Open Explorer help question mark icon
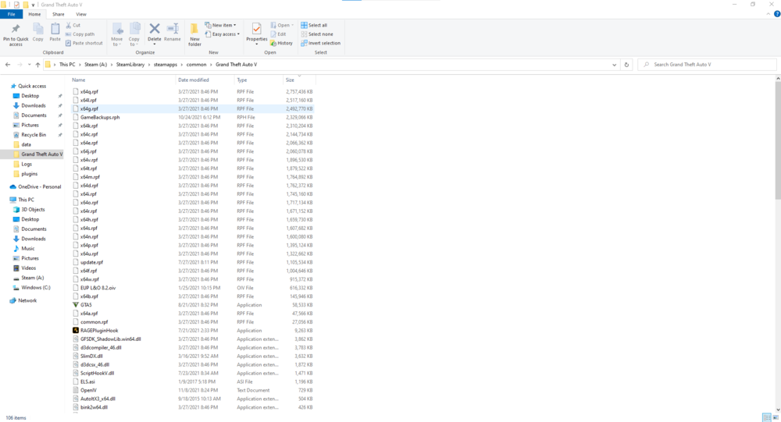 click(777, 15)
